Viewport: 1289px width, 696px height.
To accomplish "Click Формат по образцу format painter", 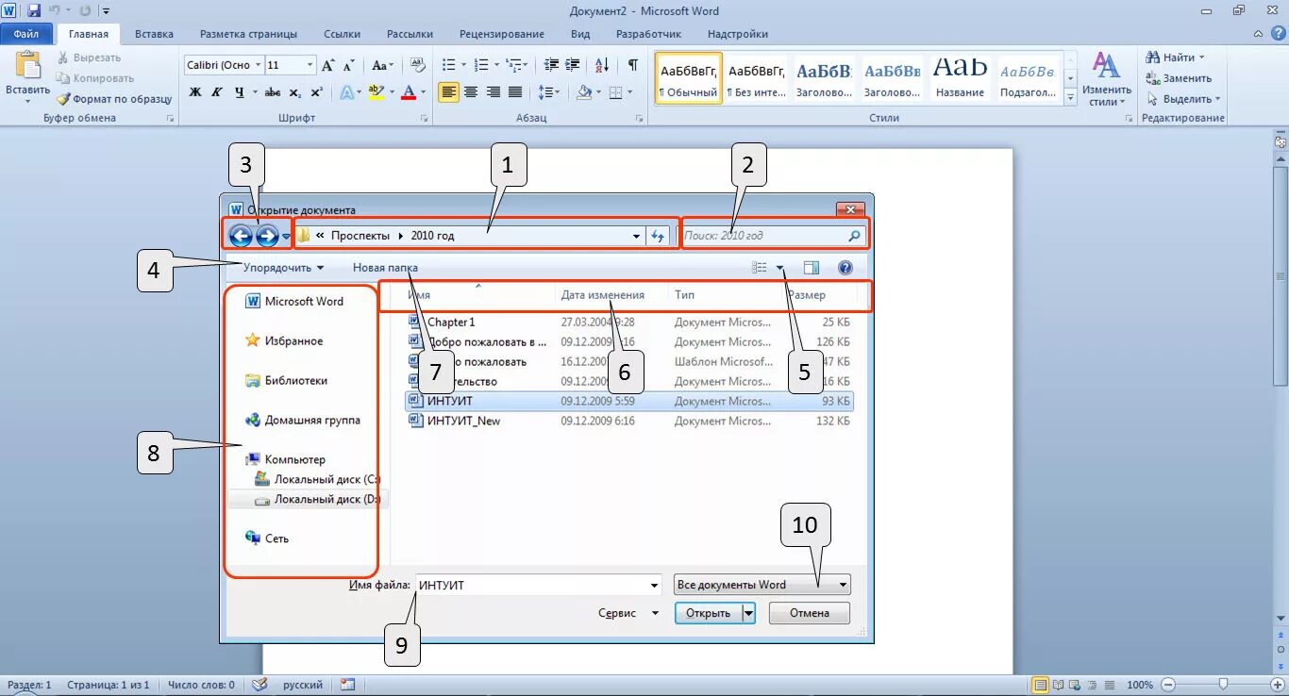I will (x=114, y=99).
